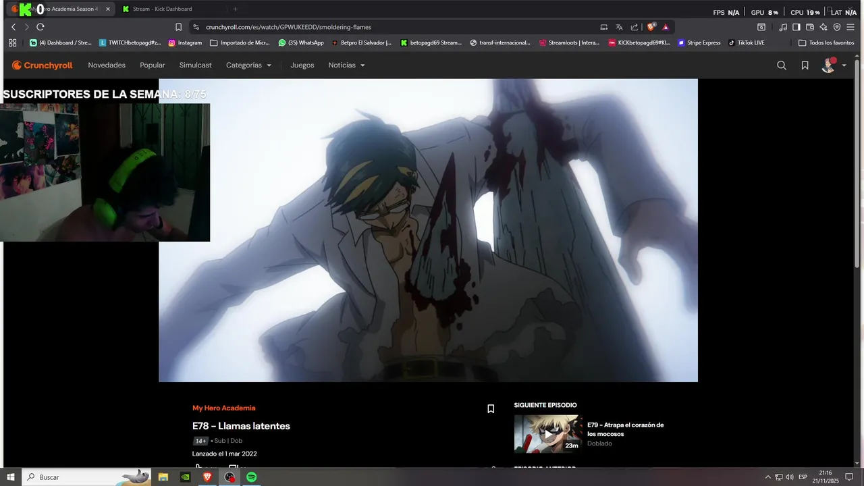This screenshot has height=486, width=864.
Task: Open Brave Wallet icon
Action: (x=810, y=27)
